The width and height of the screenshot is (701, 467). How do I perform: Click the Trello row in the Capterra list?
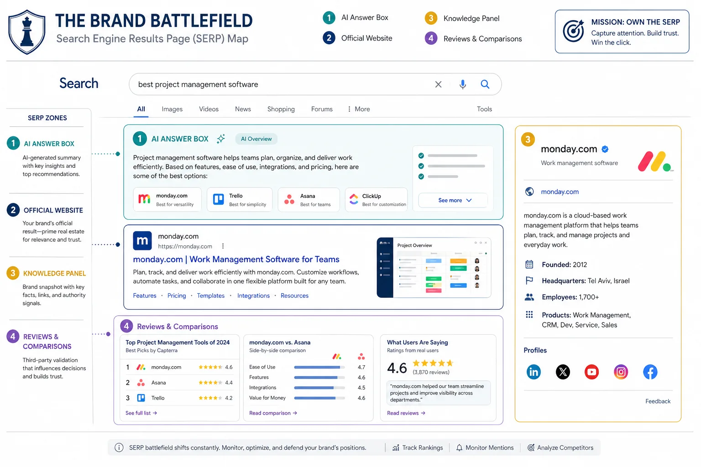click(179, 398)
